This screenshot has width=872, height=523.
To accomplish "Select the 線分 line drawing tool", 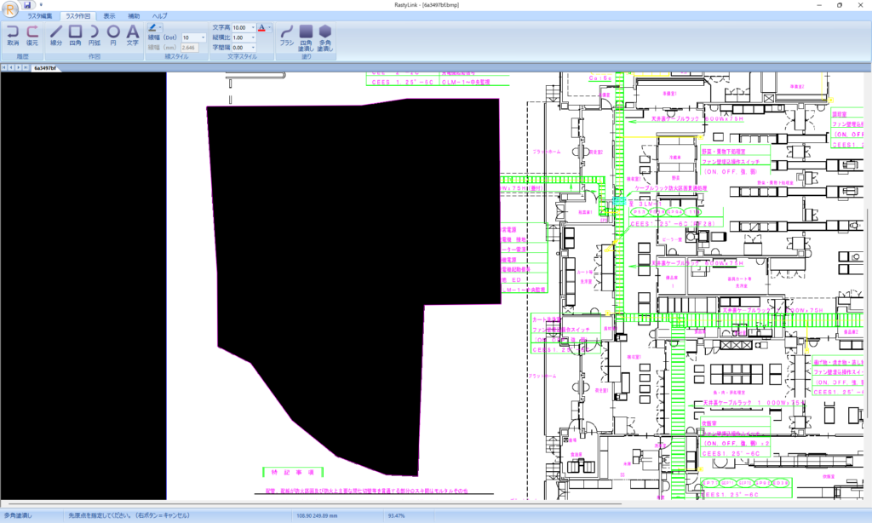I will 56,34.
